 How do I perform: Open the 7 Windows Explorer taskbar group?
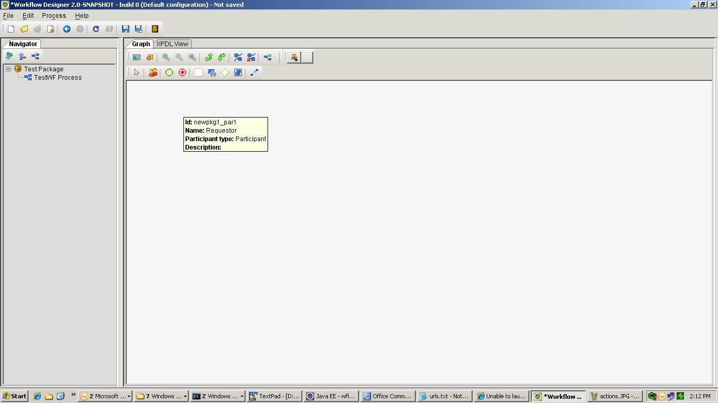(x=161, y=396)
